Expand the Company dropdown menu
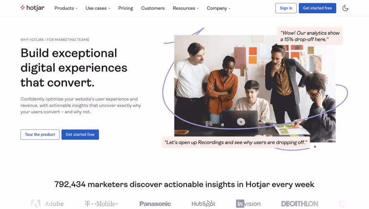 click(x=218, y=8)
